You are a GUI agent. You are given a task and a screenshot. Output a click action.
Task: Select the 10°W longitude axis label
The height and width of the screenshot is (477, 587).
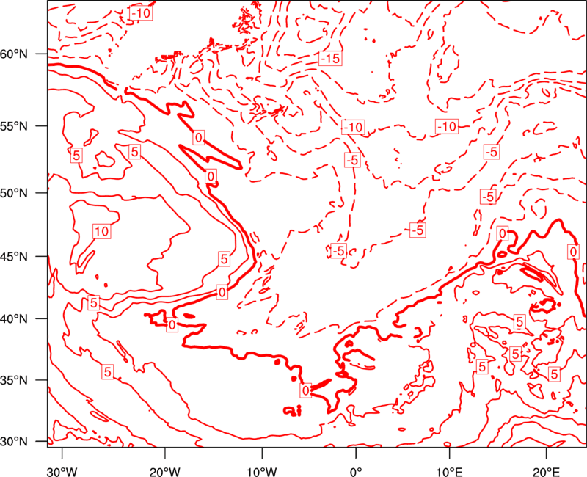262,471
